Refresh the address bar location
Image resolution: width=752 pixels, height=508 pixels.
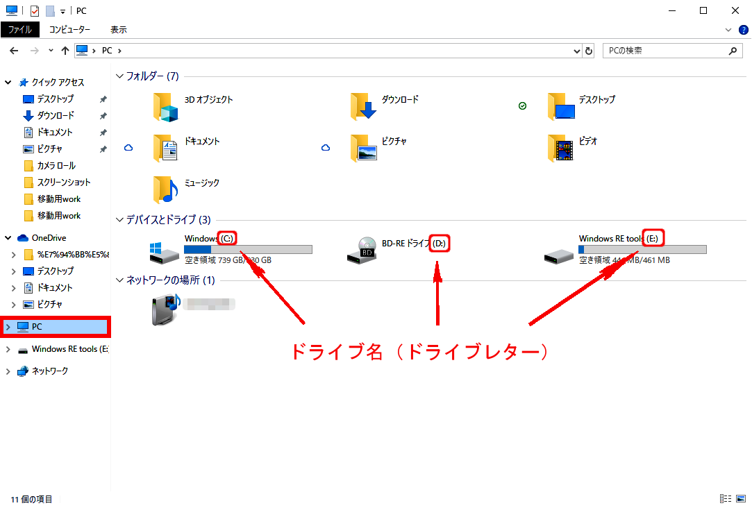[589, 51]
